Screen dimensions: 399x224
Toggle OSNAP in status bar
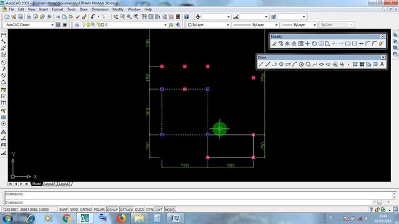tap(112, 210)
